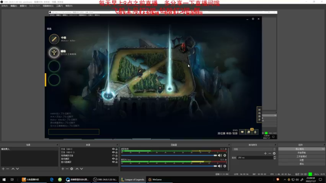The image size is (326, 183).
Task: Pop out the Controls dock panel
Action: [324, 145]
